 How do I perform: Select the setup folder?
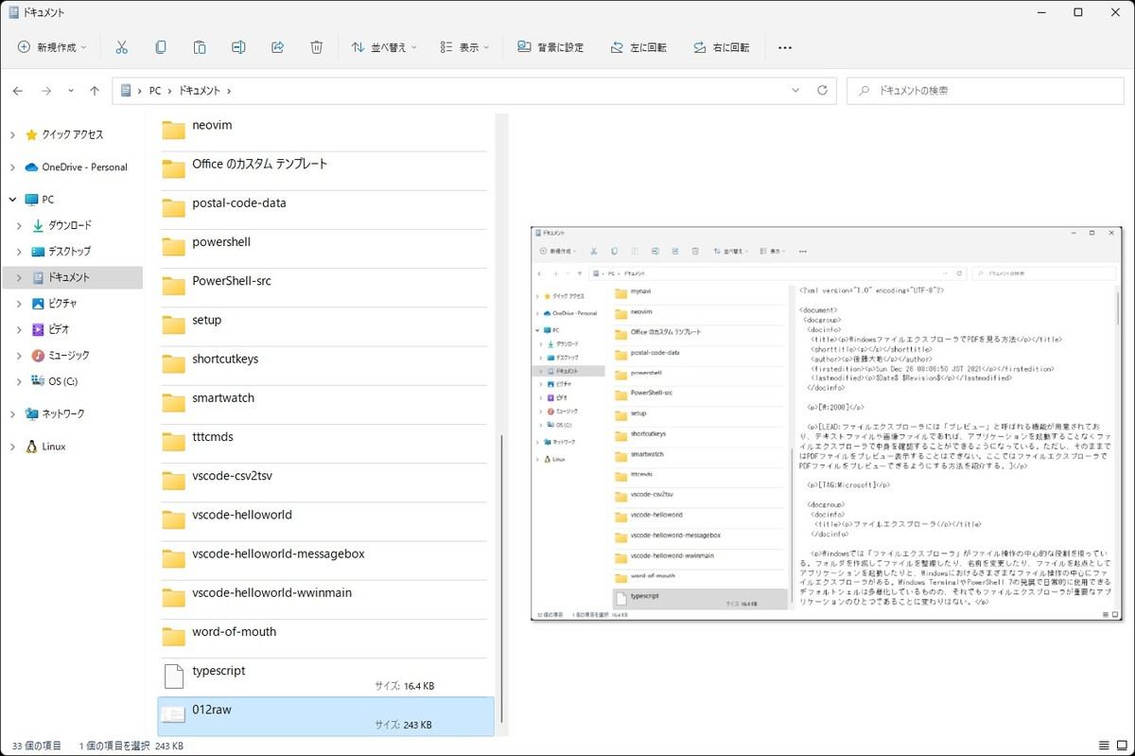click(x=325, y=325)
